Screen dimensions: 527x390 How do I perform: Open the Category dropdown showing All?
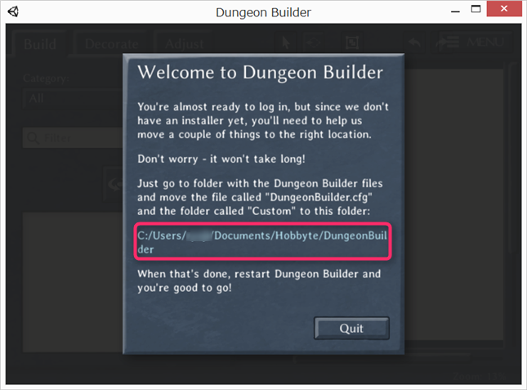point(73,98)
